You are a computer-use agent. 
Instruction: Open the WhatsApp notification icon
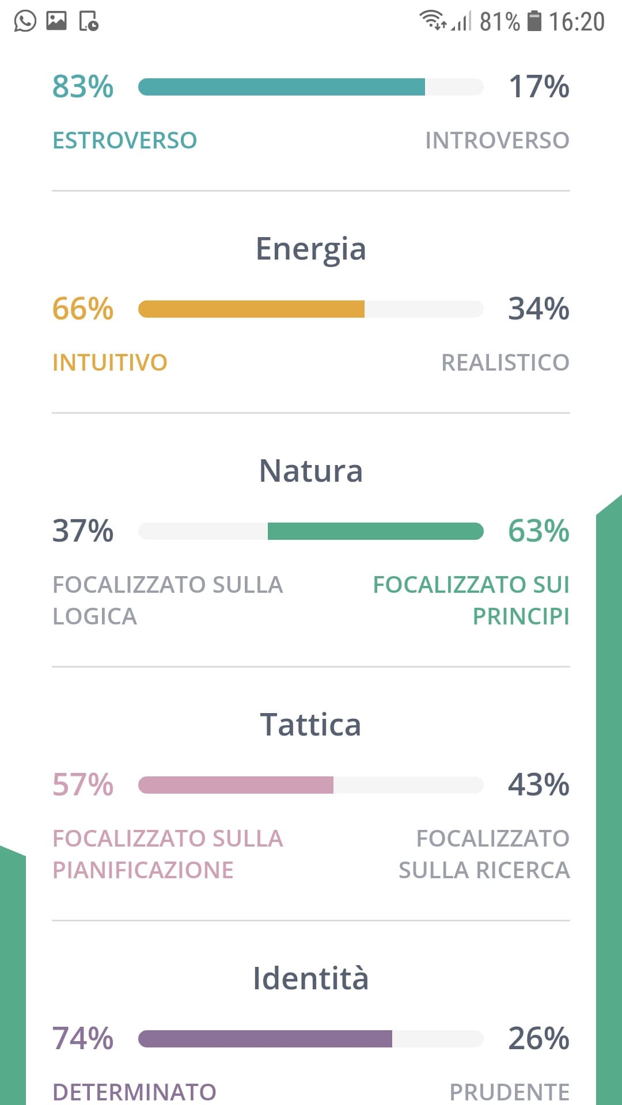(x=25, y=21)
